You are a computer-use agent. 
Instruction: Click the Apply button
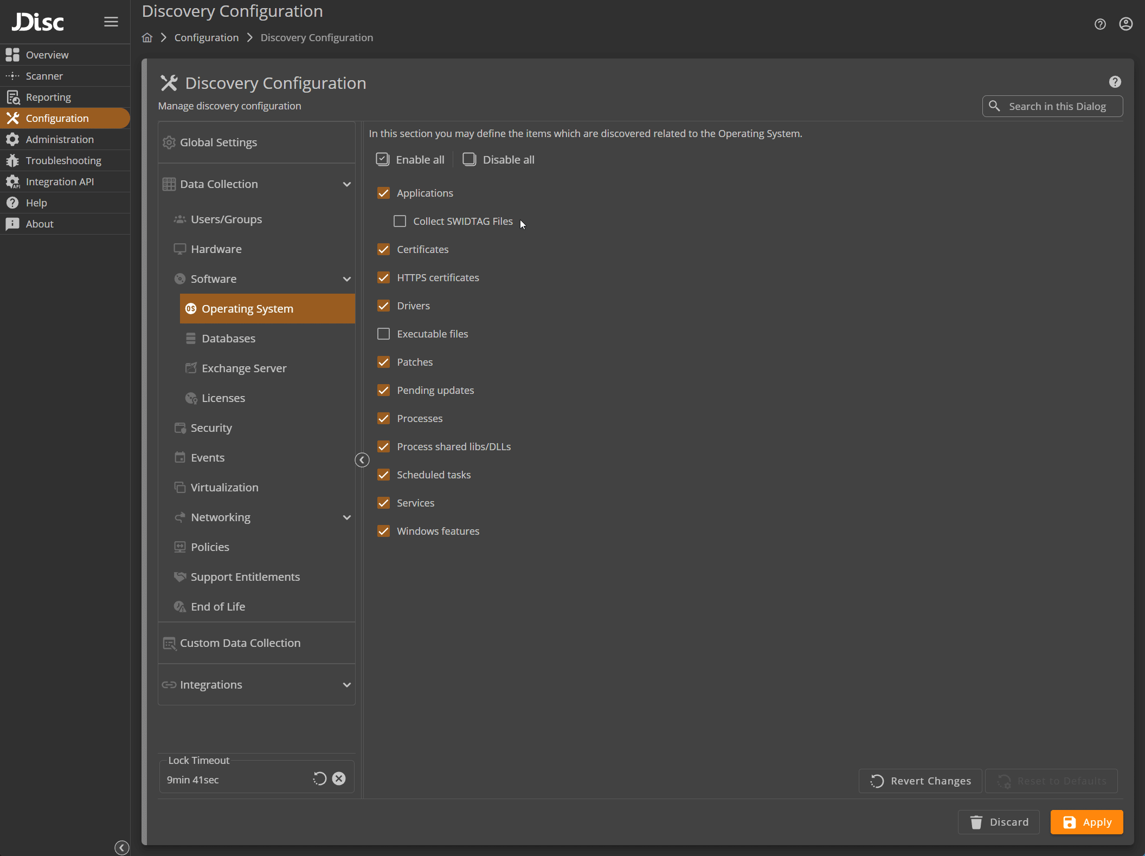[1086, 822]
